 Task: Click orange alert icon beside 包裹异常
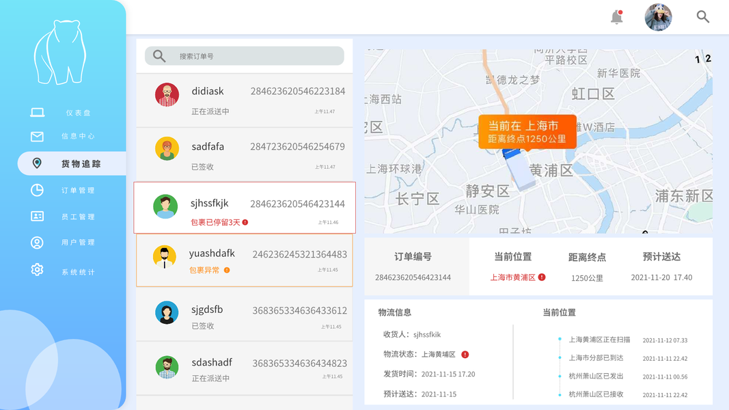[227, 270]
